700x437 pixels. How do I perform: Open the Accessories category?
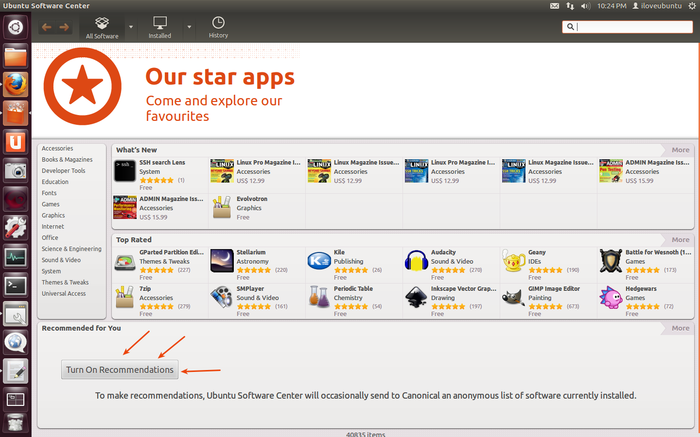[57, 149]
